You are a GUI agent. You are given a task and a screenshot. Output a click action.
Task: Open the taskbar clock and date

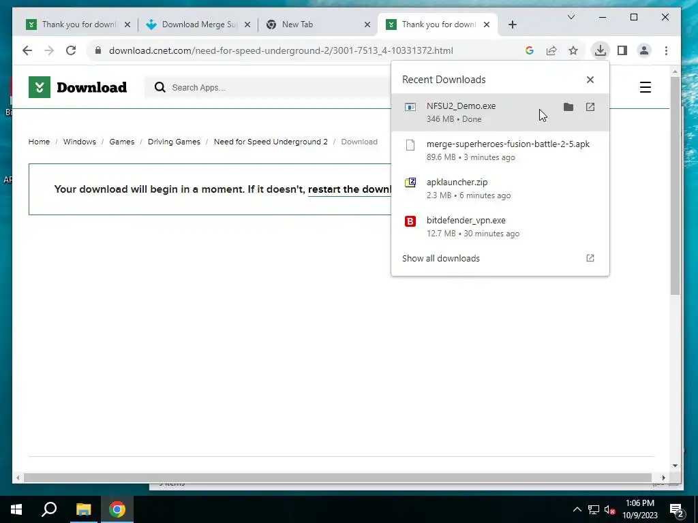click(639, 509)
